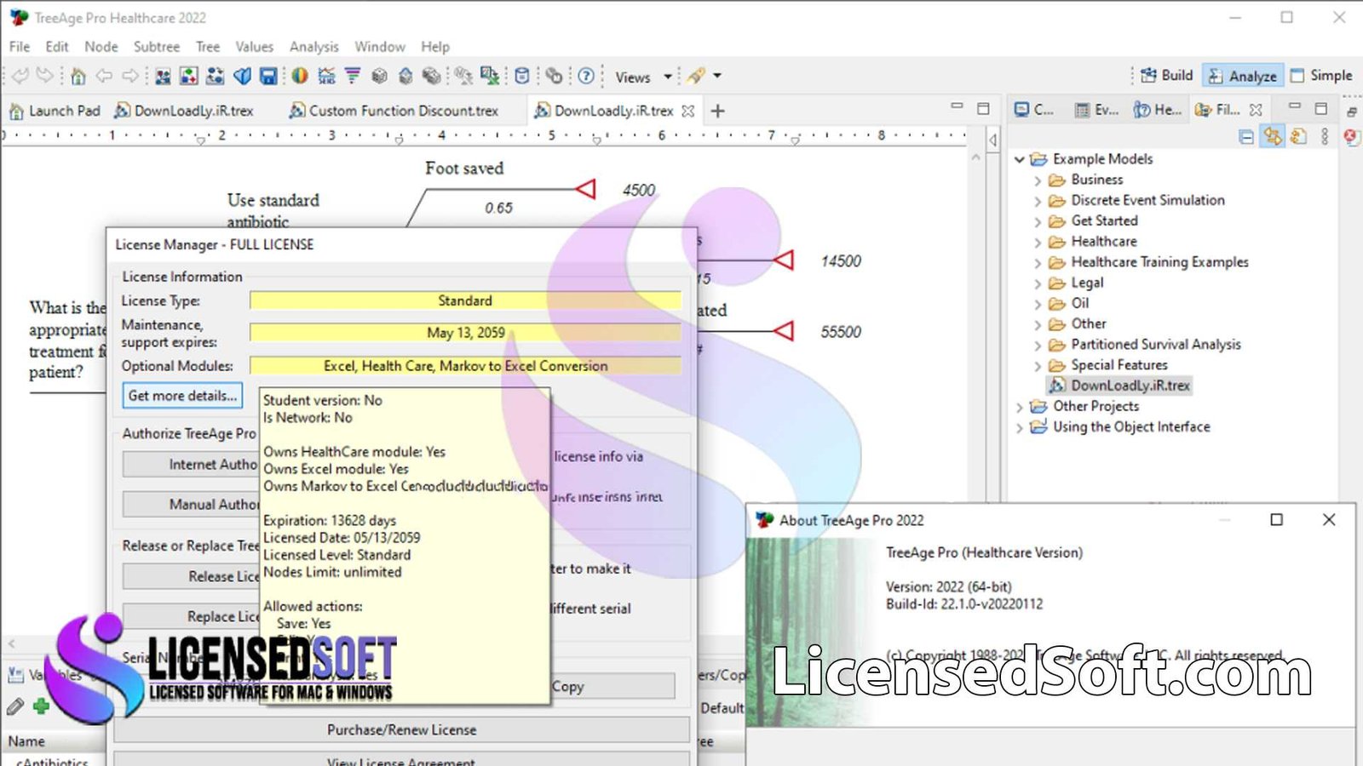Open the dropdown arrow beside the highlighter icon
The height and width of the screenshot is (766, 1363).
coord(717,76)
